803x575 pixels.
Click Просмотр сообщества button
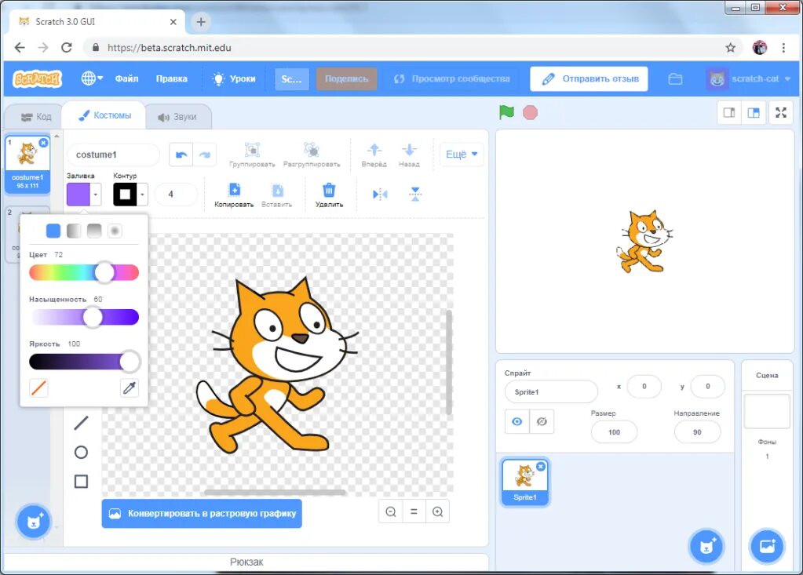(451, 78)
